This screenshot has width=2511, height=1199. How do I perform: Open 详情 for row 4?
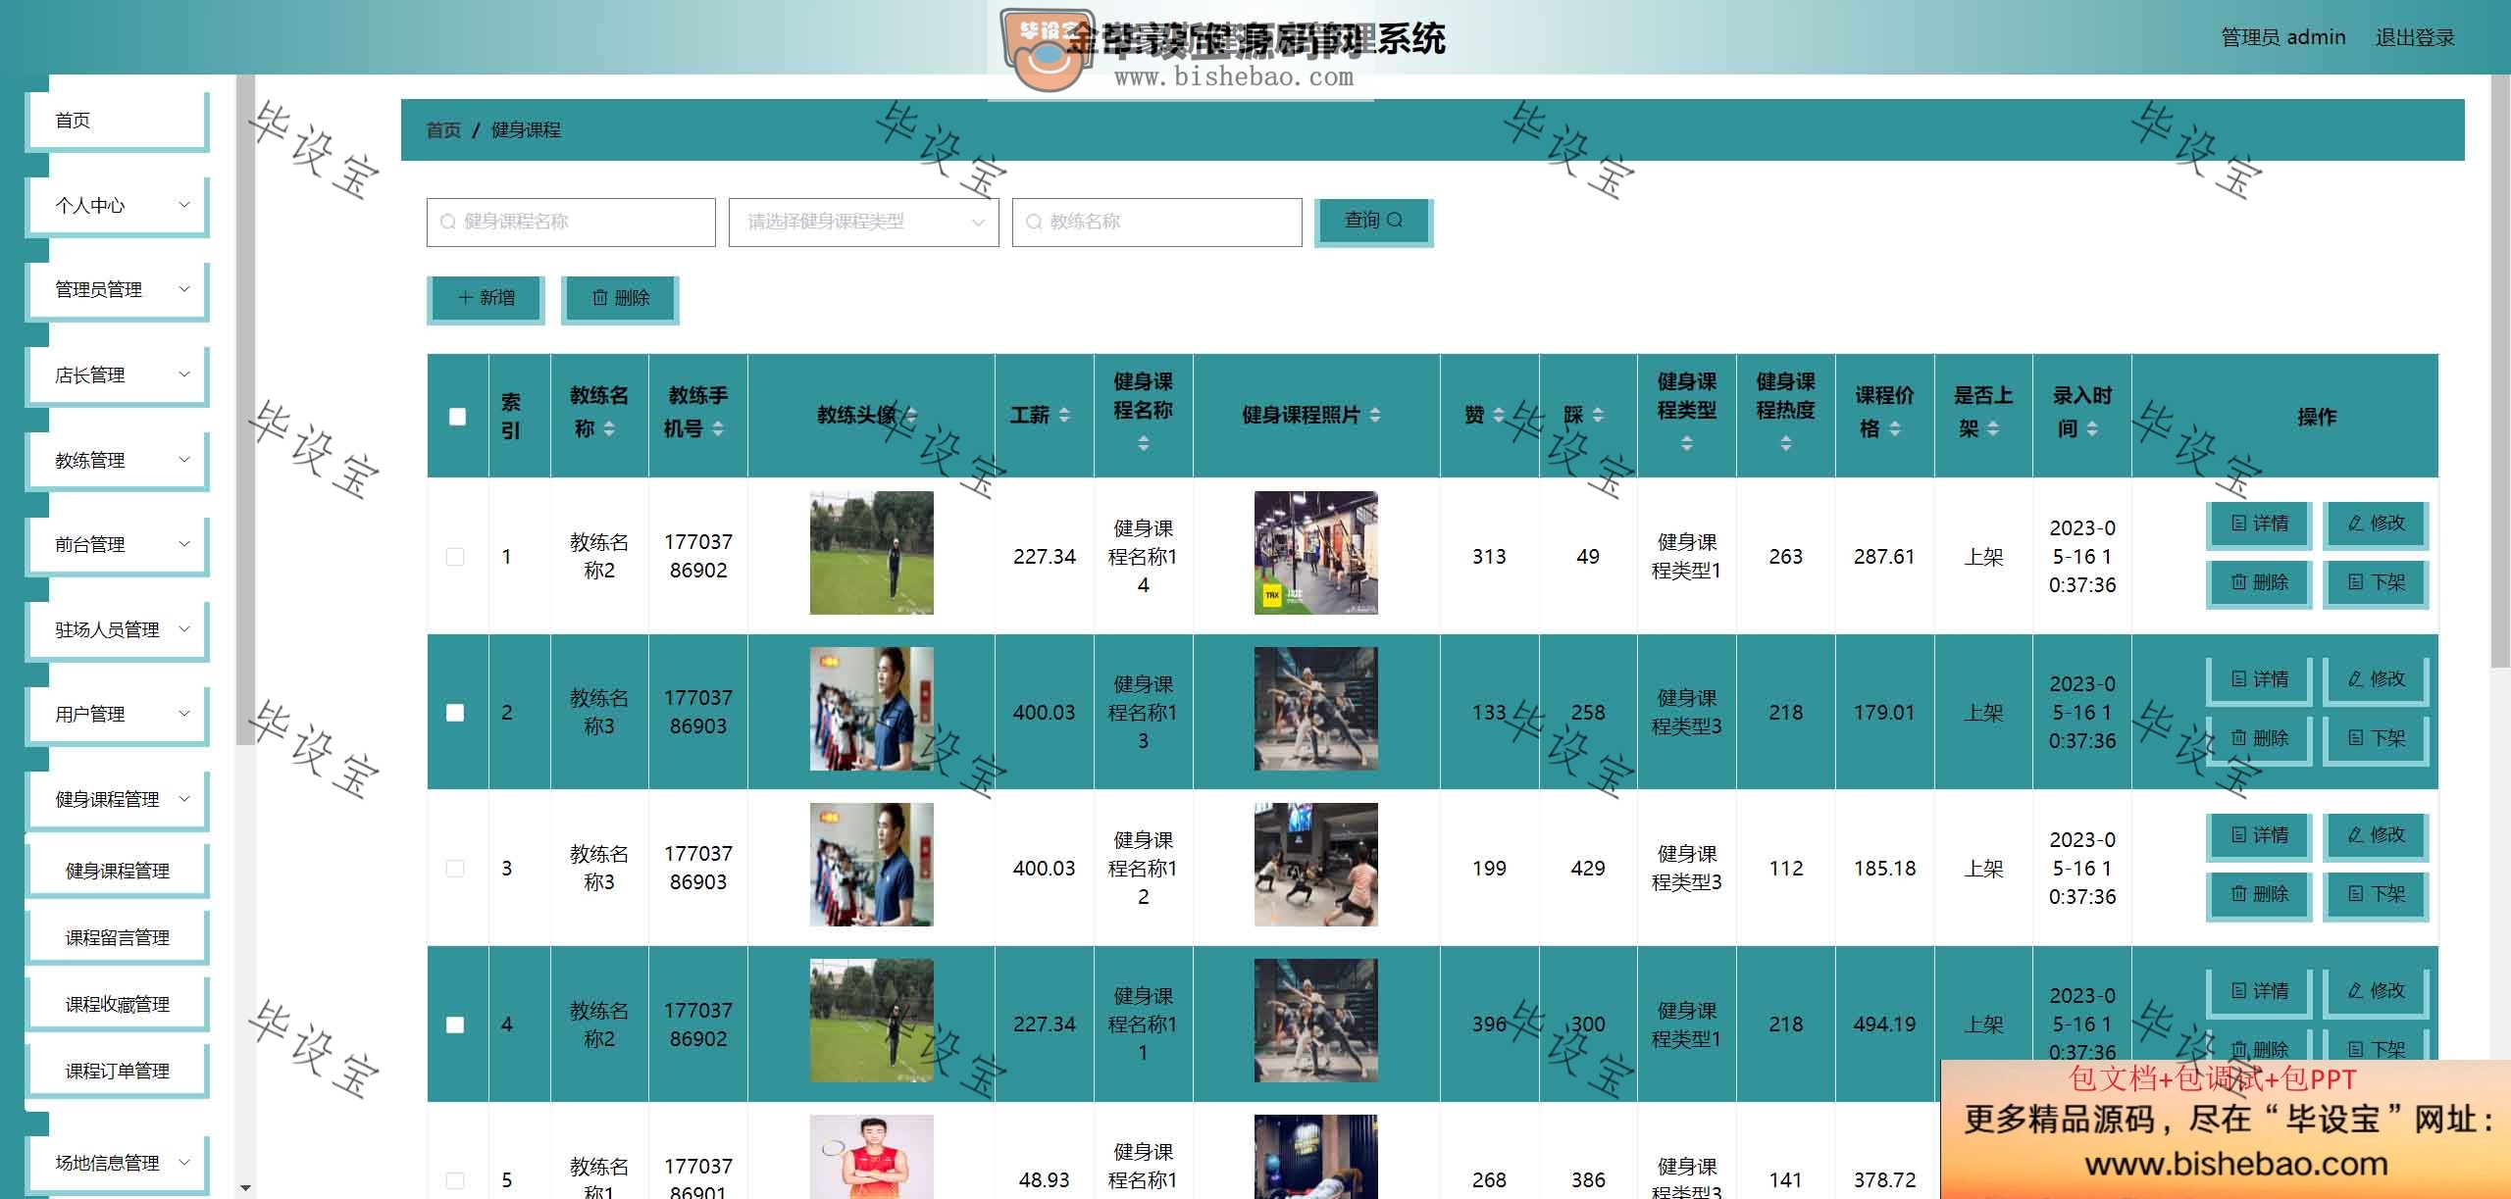(x=2259, y=992)
